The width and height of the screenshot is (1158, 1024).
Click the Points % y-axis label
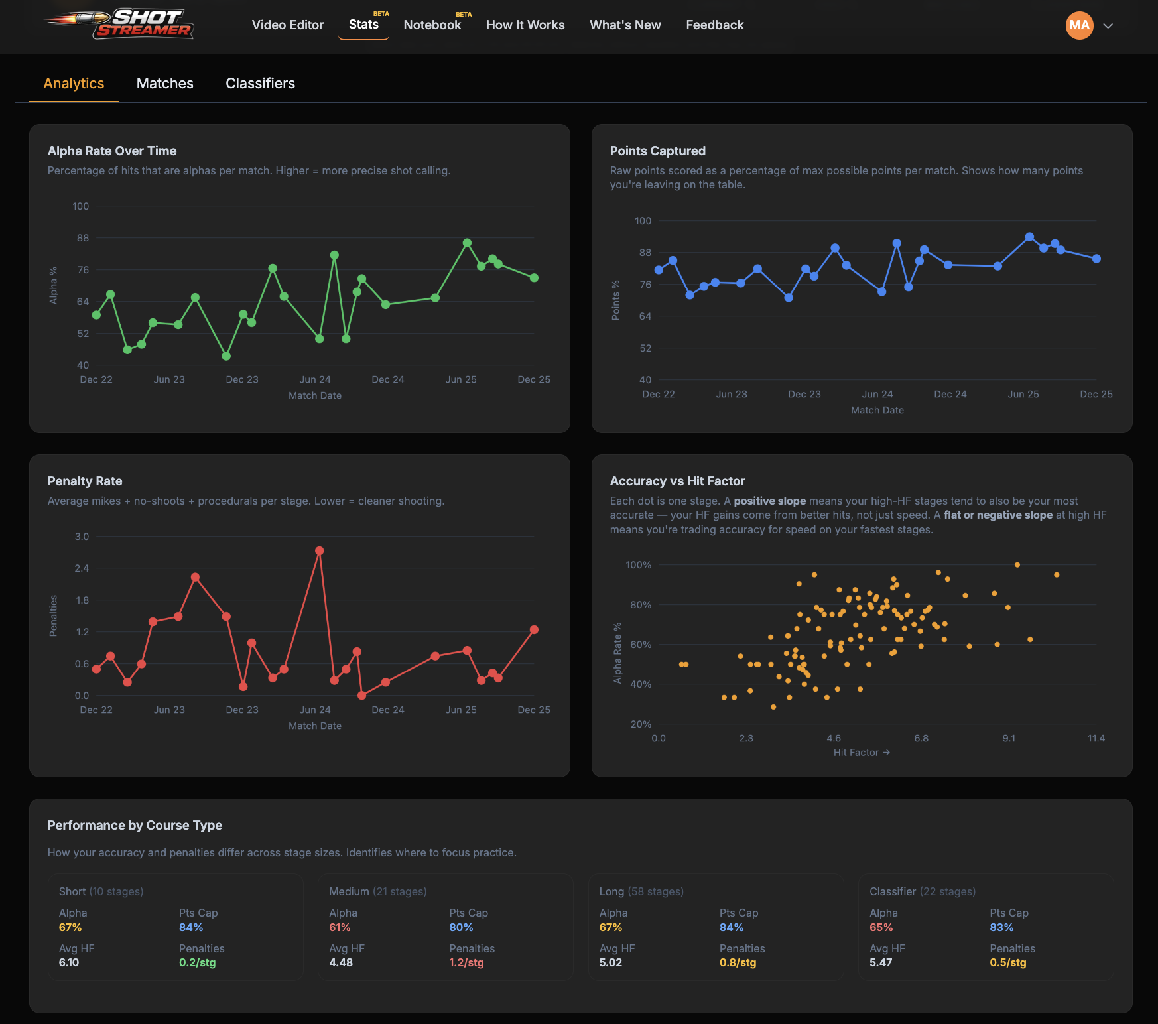click(x=615, y=300)
